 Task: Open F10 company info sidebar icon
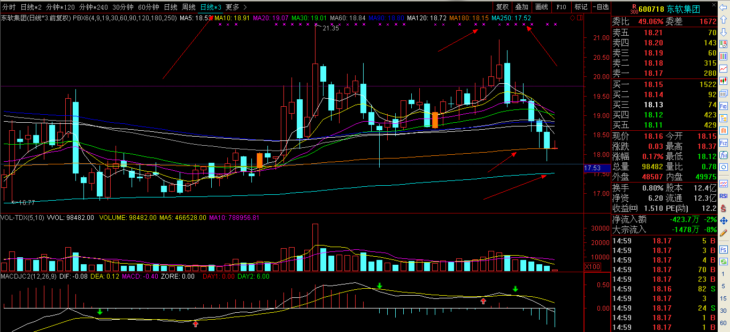tap(723, 106)
